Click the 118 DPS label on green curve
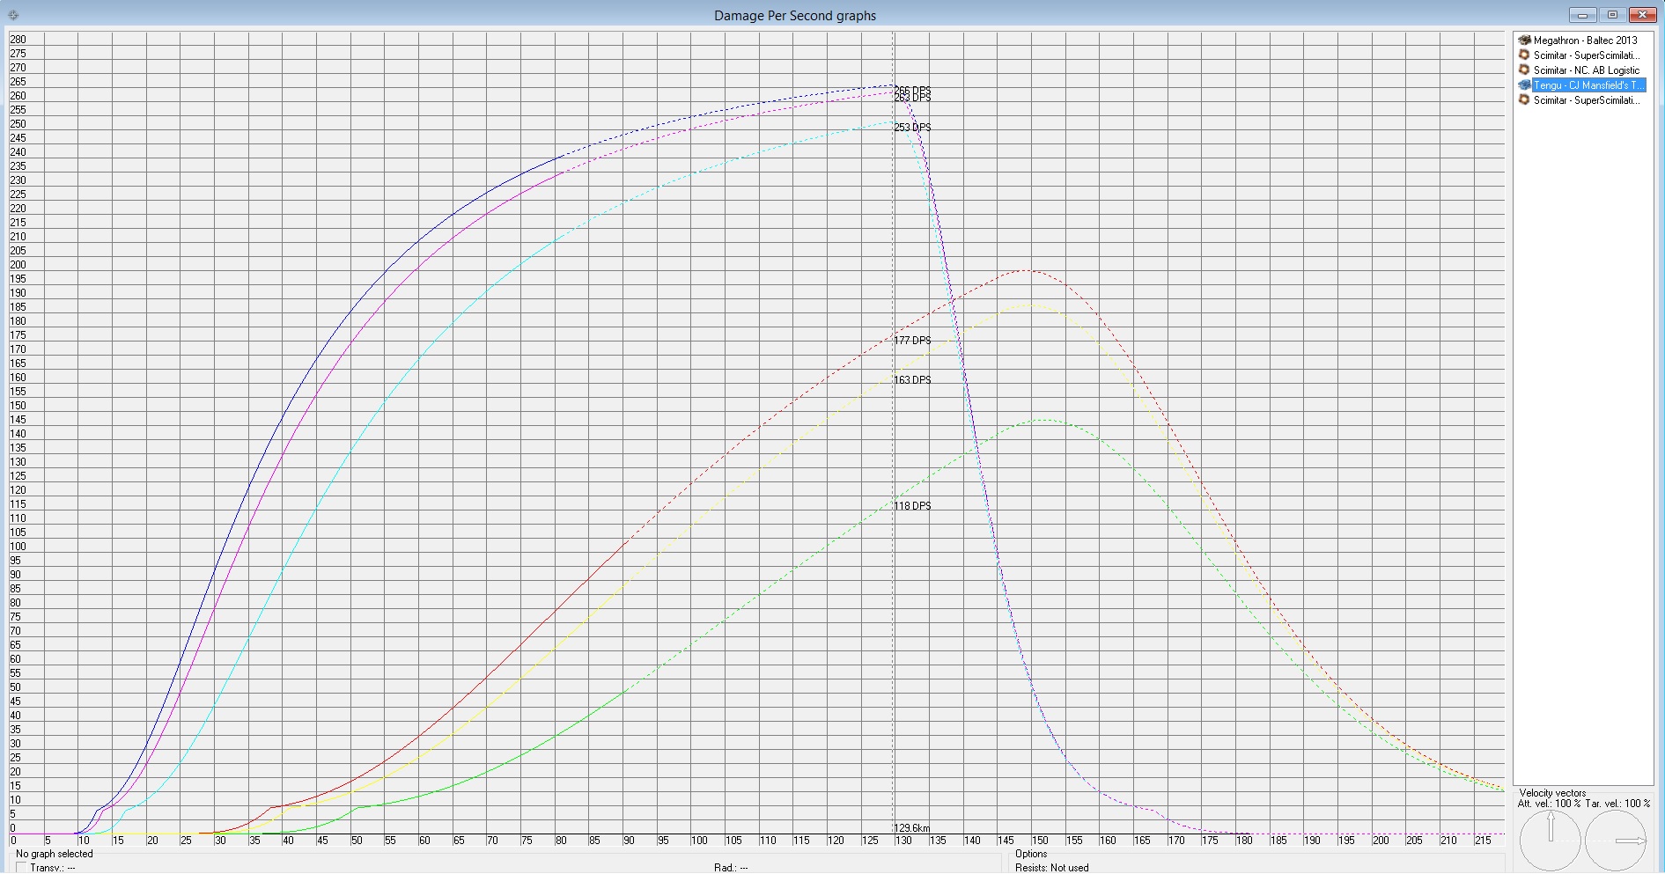Viewport: 1665px width, 874px height. click(912, 506)
